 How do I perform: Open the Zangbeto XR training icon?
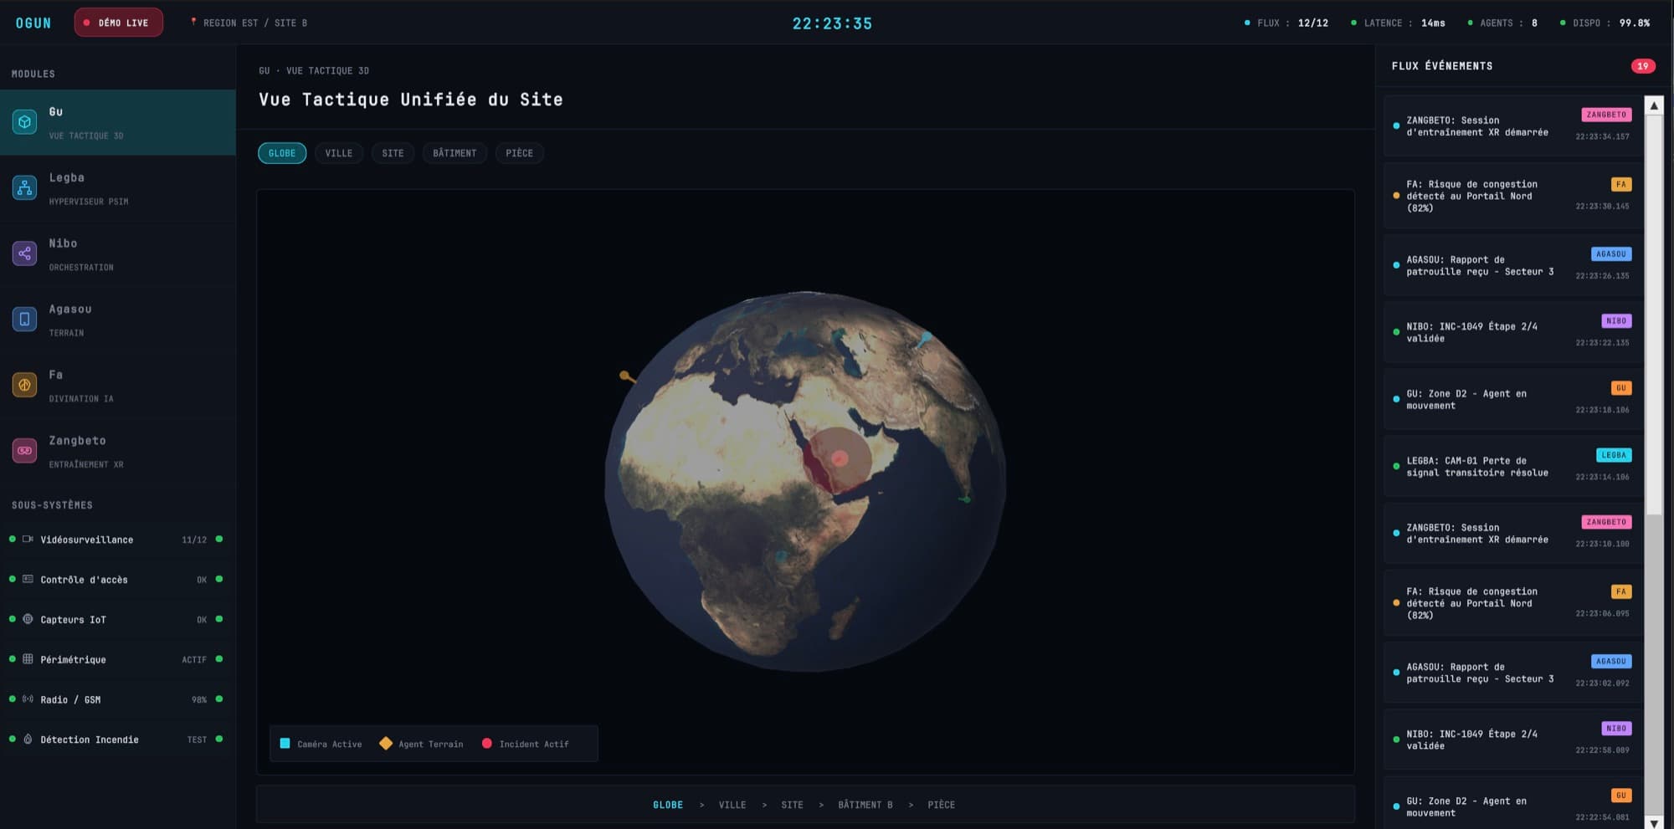(x=24, y=451)
